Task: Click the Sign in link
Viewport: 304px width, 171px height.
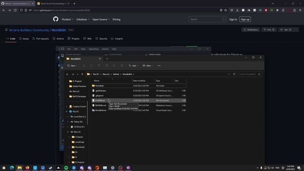Action: [x=233, y=19]
